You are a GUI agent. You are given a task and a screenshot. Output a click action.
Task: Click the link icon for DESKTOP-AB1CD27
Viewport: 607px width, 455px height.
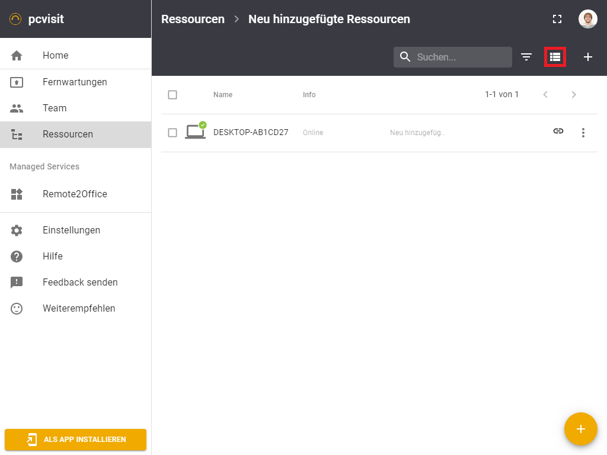558,132
